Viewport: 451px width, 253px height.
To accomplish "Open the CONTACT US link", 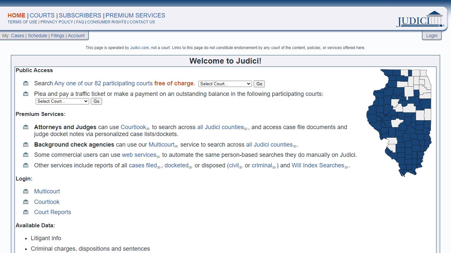I will pyautogui.click(x=142, y=22).
